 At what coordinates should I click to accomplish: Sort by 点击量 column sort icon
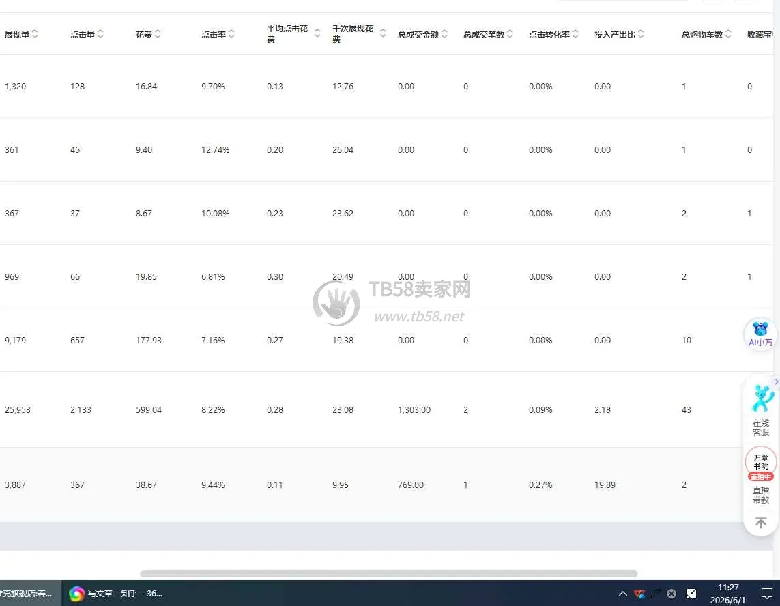coord(100,34)
